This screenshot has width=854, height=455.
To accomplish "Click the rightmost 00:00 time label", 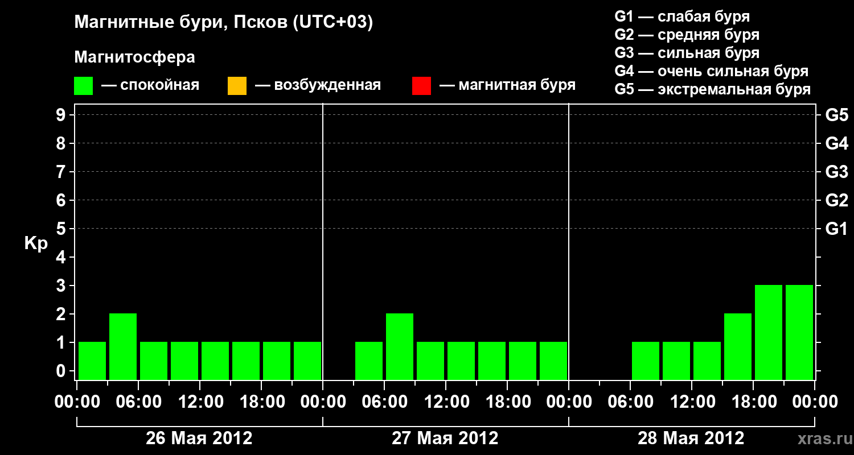I will coord(815,402).
